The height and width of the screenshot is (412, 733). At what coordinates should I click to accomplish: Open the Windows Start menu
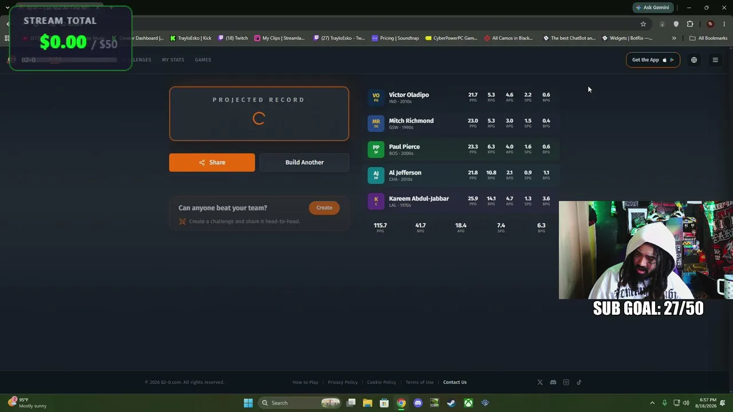(x=248, y=403)
